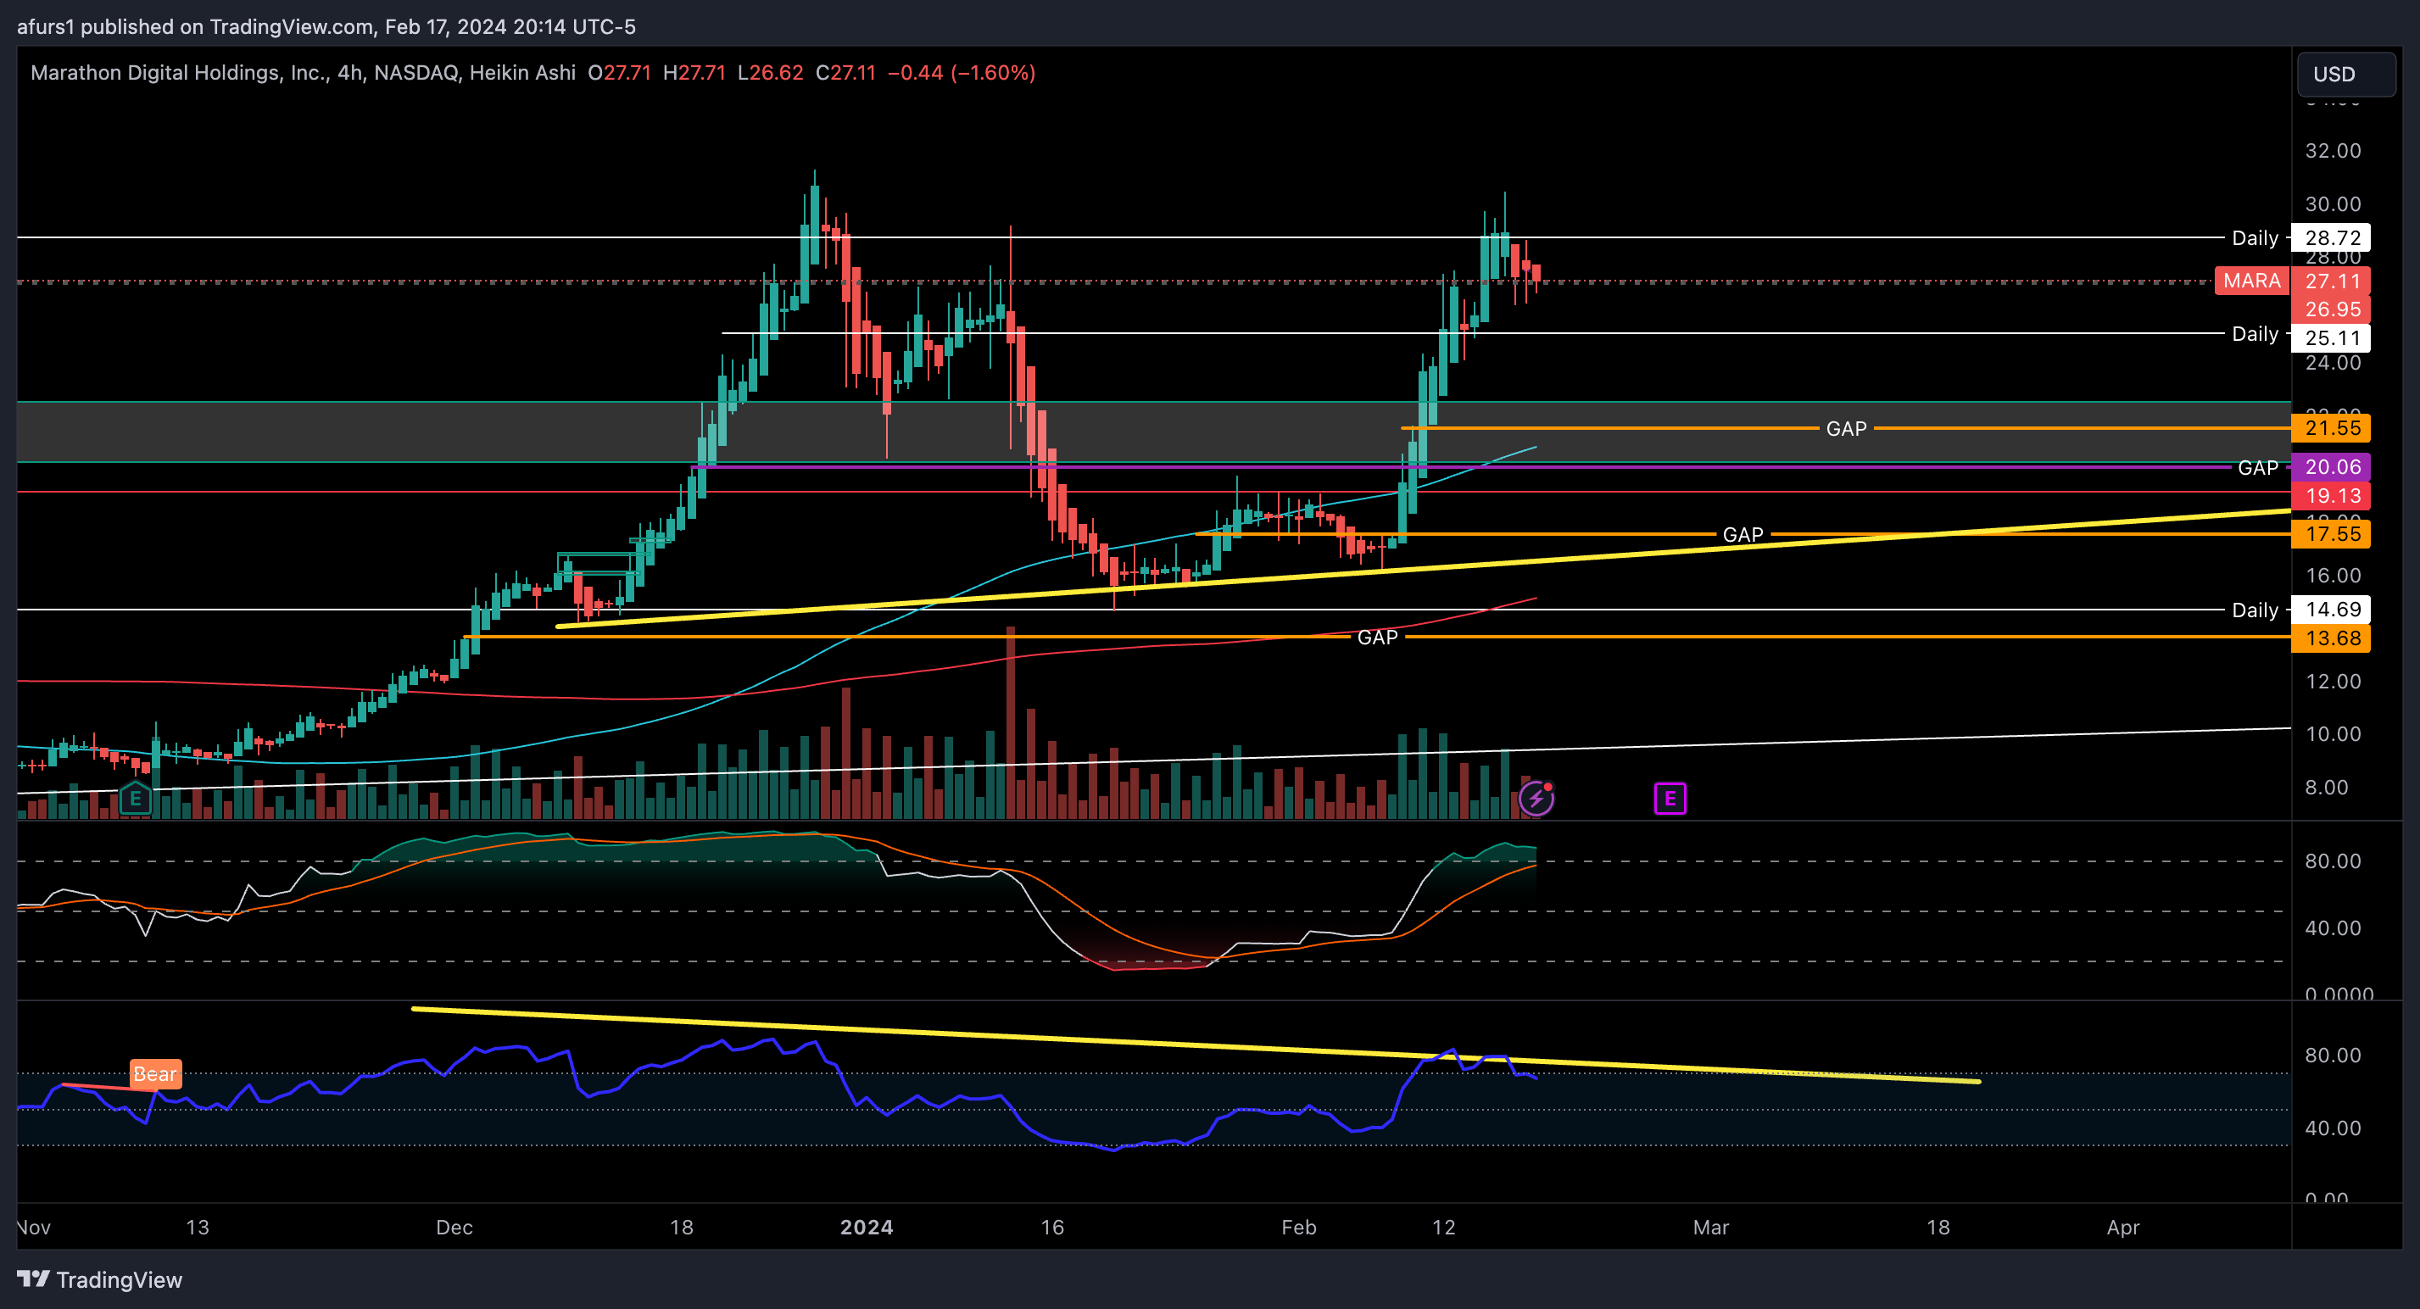This screenshot has width=2420, height=1309.
Task: Click the orange 21.55 gap price label
Action: [x=2332, y=428]
